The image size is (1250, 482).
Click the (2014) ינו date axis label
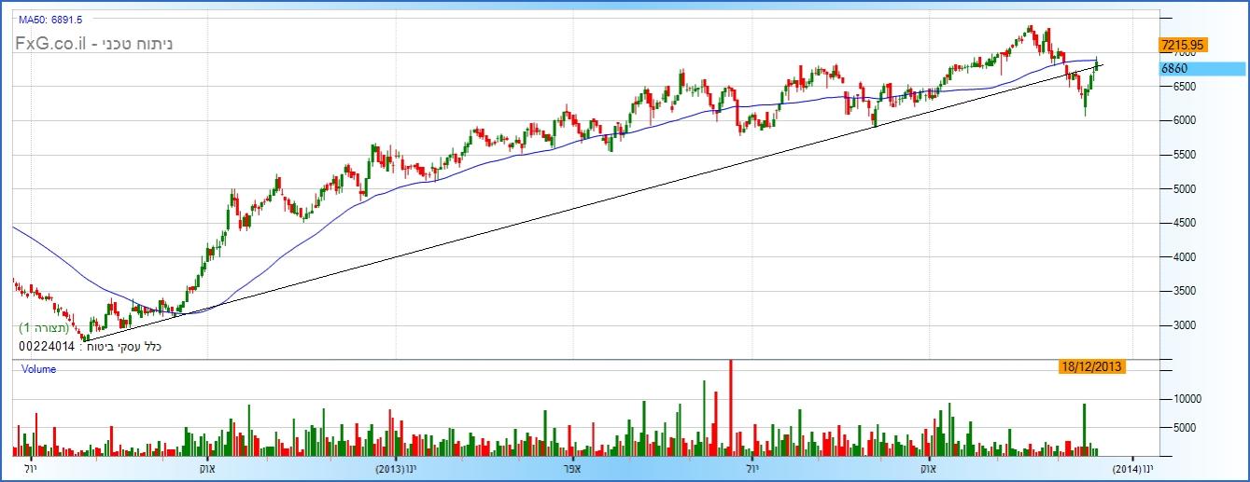click(1132, 469)
